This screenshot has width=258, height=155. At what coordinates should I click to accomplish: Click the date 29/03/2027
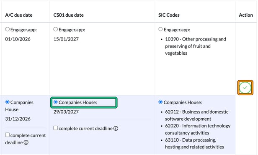click(66, 112)
